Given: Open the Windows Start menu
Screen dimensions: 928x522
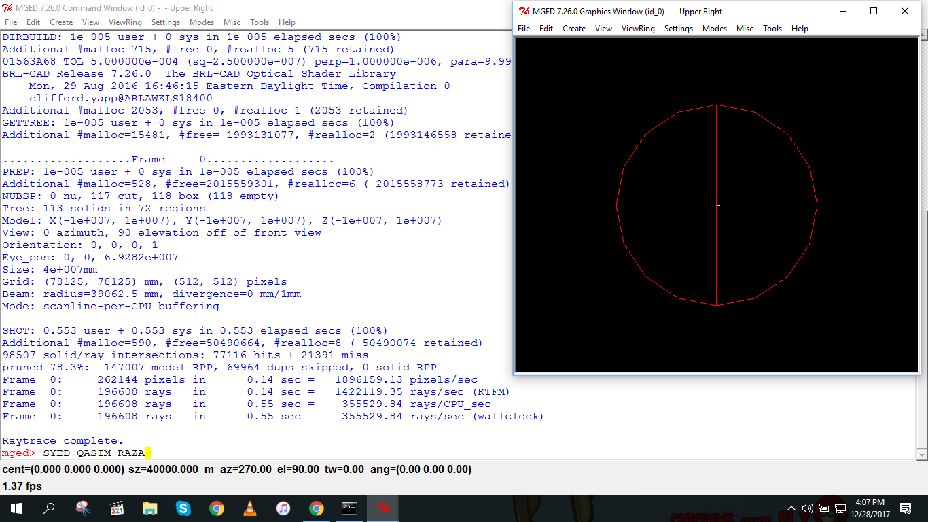Looking at the screenshot, I should tap(16, 508).
